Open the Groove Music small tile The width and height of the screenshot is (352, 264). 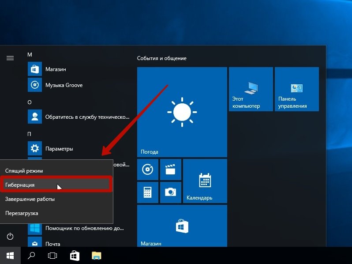click(x=148, y=170)
